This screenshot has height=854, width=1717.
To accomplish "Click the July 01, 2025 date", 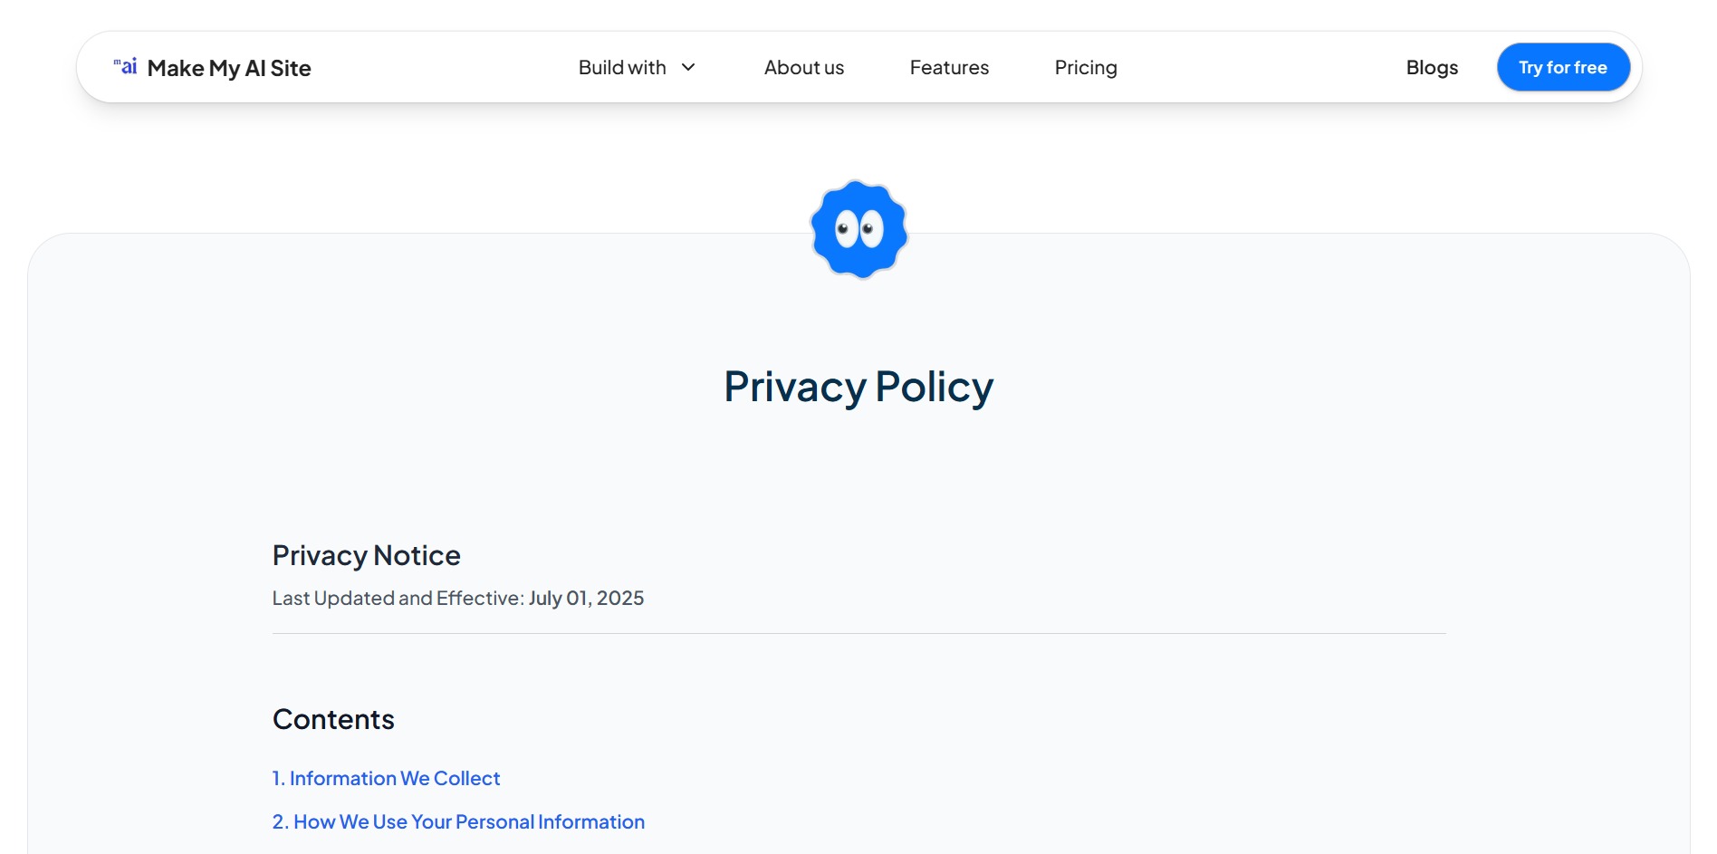I will [586, 598].
